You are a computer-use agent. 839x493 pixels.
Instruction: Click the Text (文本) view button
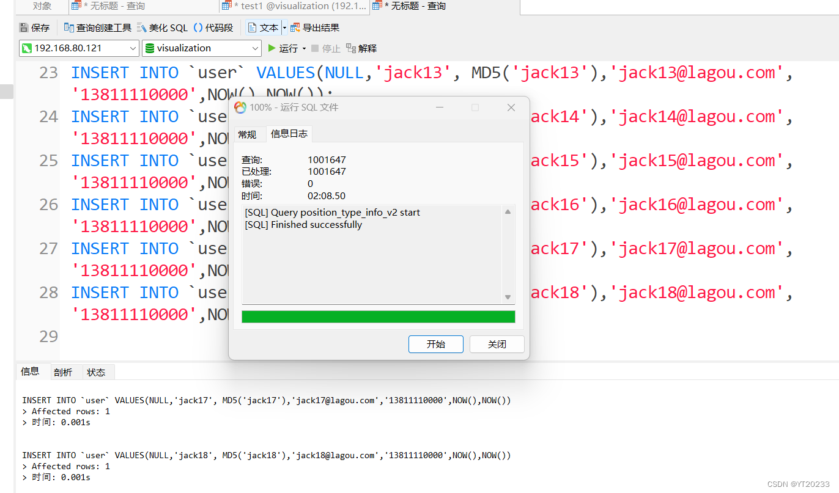pyautogui.click(x=263, y=27)
